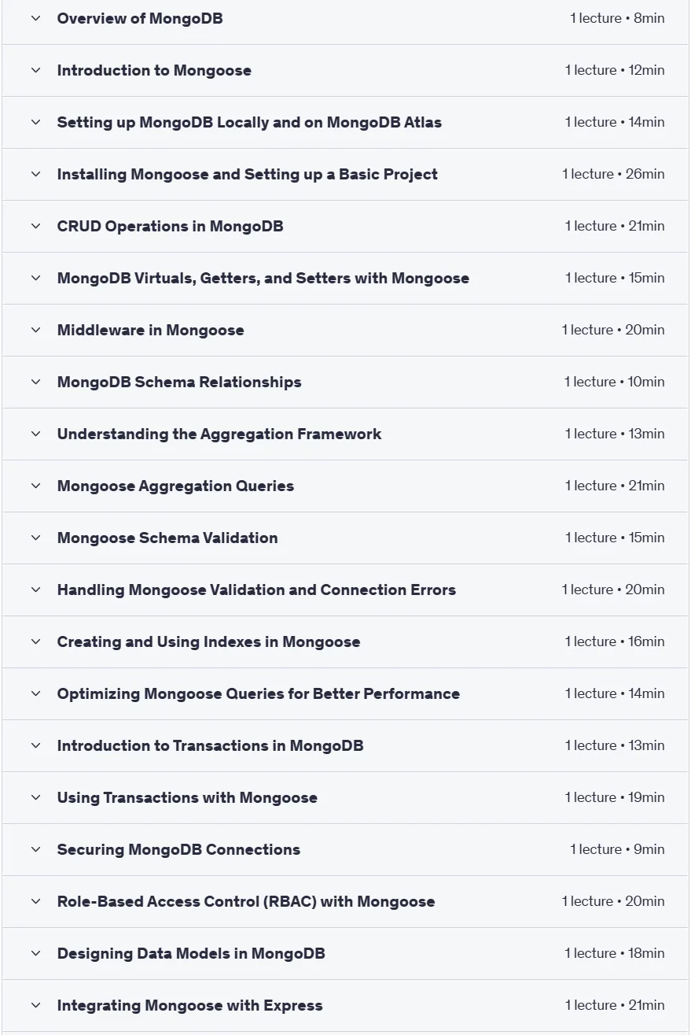
Task: Open Understanding the Aggregation Framework title
Action: pos(219,434)
